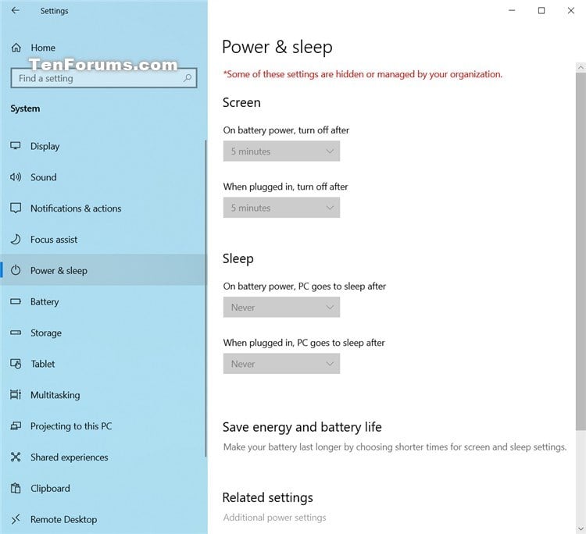Click the Shared experiences icon
The height and width of the screenshot is (534, 586).
tap(16, 457)
